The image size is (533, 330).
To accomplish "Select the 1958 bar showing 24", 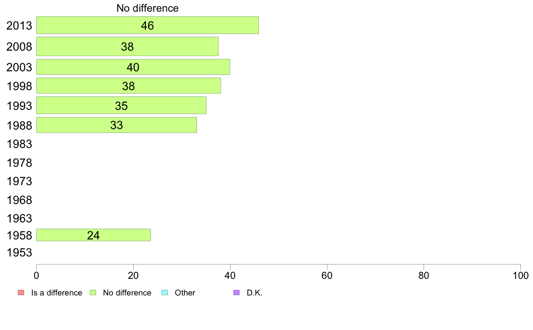I will (93, 235).
